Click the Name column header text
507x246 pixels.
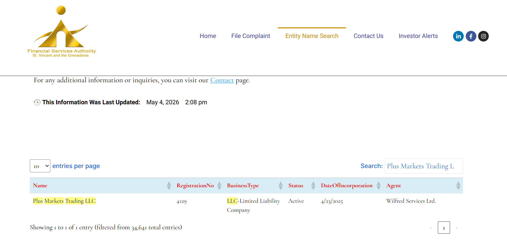pos(40,186)
